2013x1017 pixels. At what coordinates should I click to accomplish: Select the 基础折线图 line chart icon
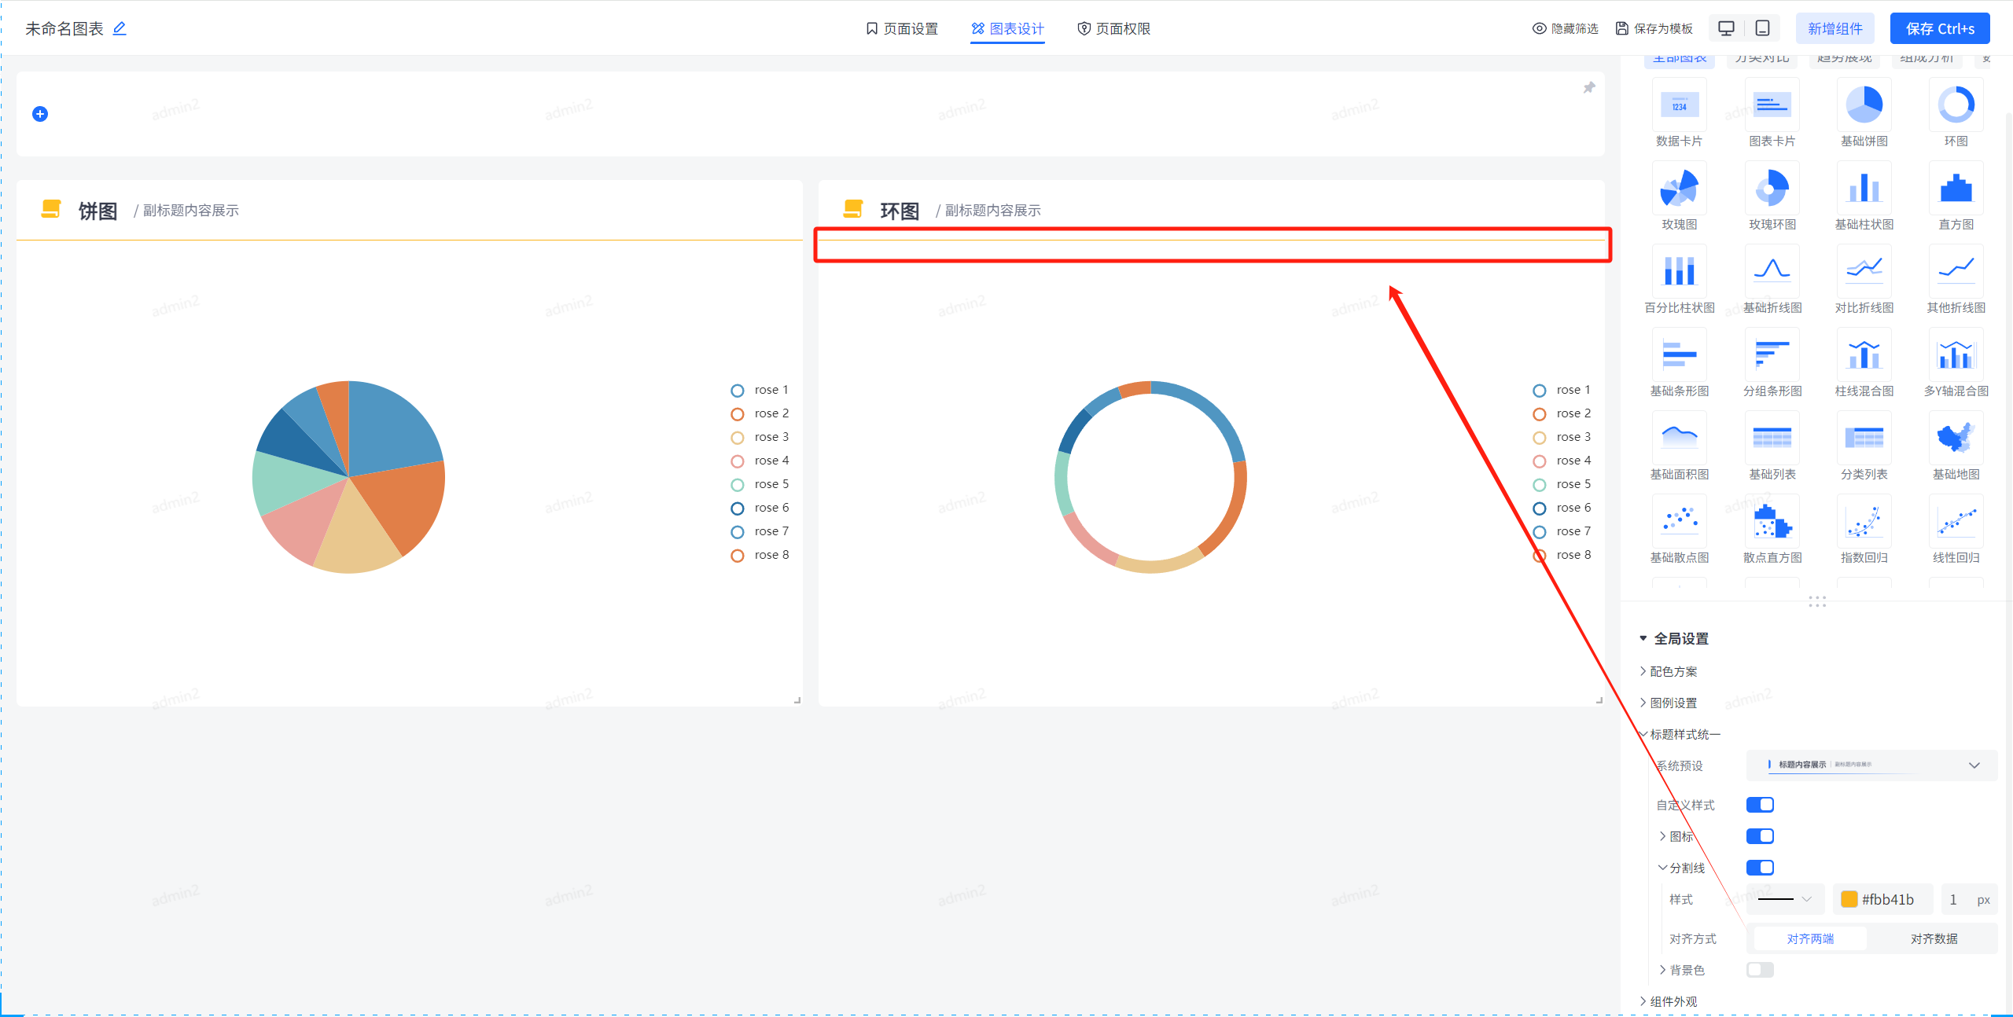(x=1772, y=273)
